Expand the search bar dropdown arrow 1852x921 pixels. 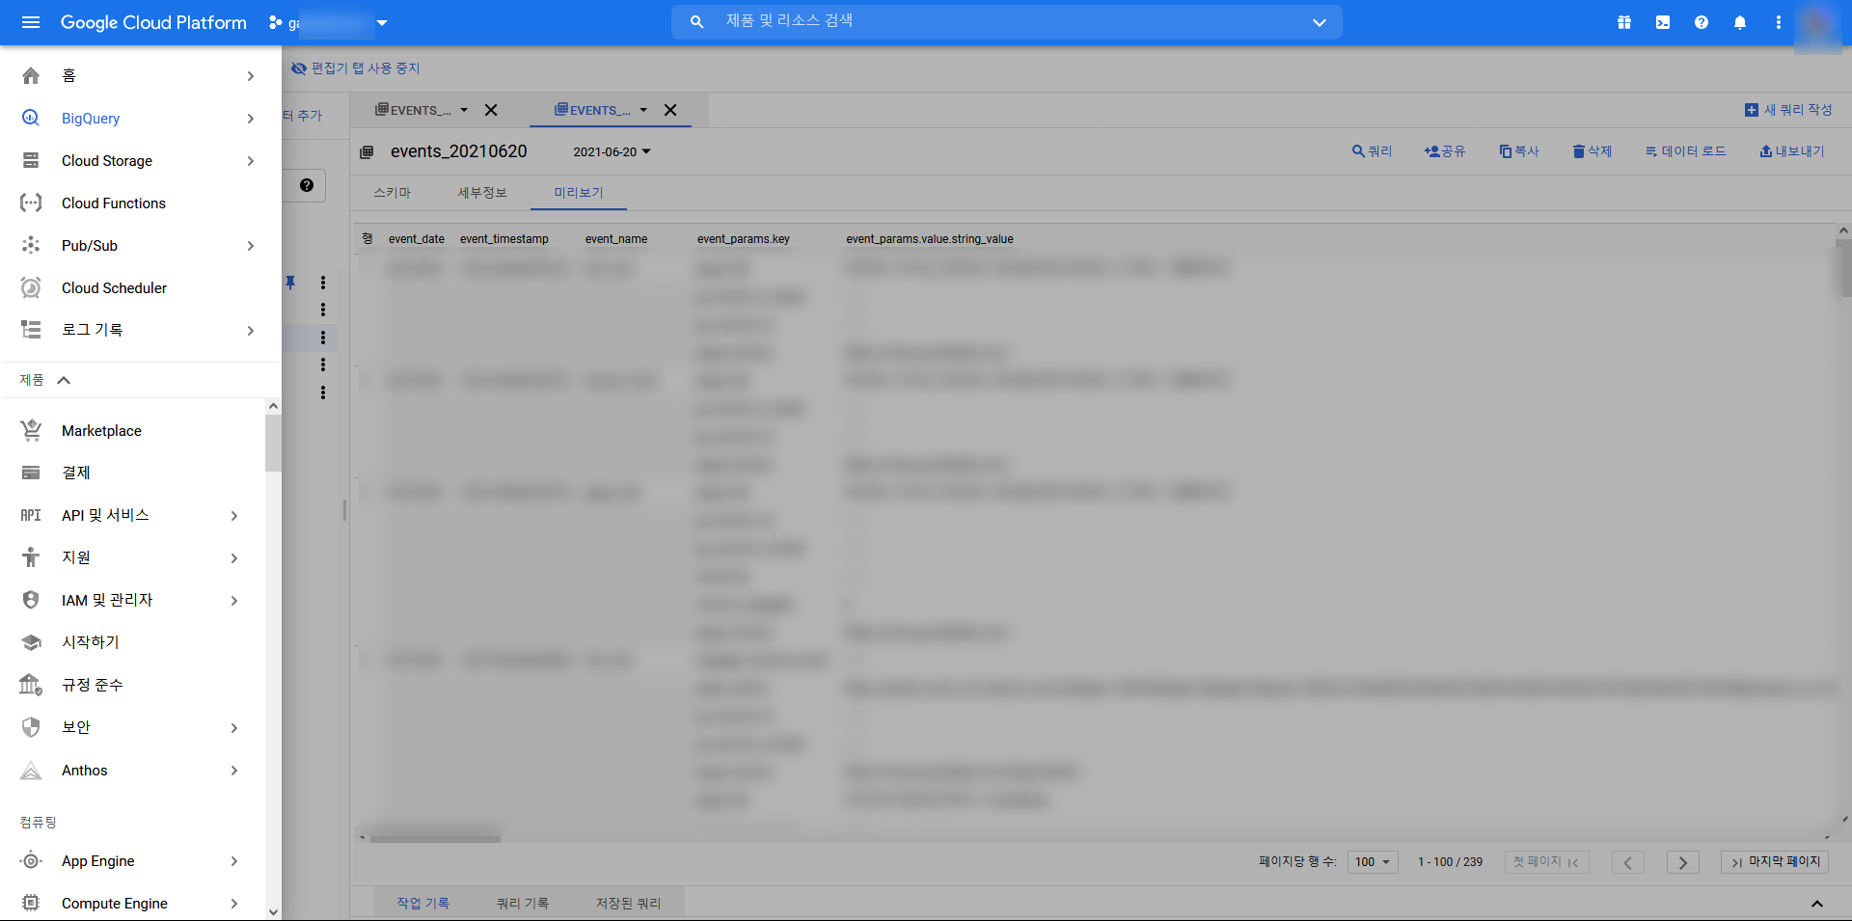tap(1320, 22)
